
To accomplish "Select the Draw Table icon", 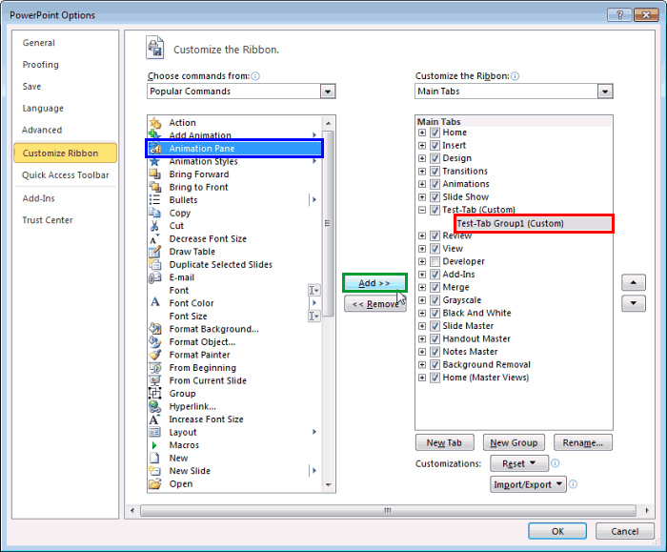I will click(154, 252).
